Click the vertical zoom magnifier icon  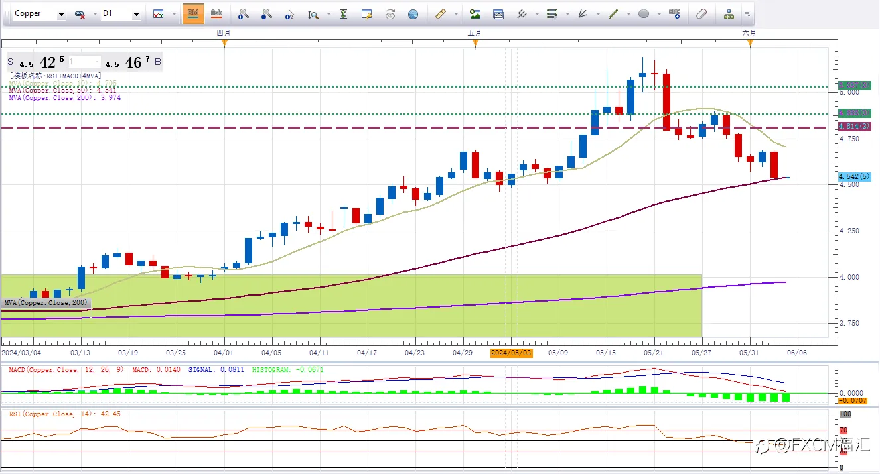pyautogui.click(x=313, y=13)
